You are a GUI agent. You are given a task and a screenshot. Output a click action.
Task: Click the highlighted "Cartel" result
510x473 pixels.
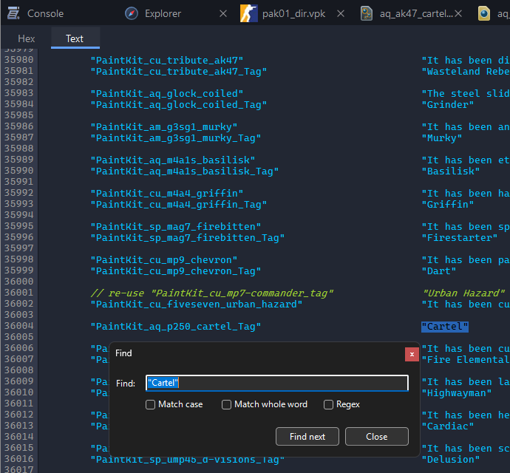click(445, 326)
